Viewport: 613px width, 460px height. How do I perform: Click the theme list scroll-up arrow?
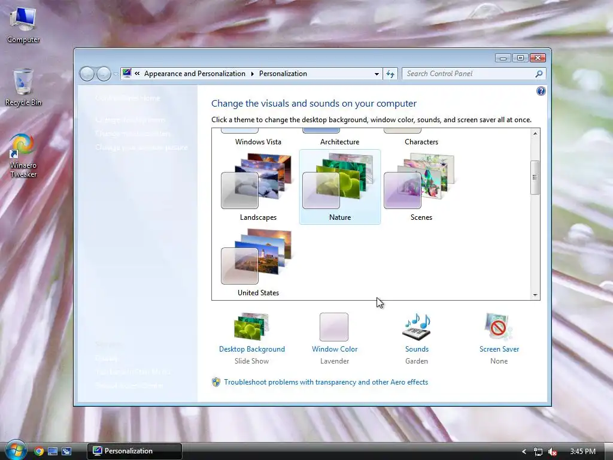535,134
